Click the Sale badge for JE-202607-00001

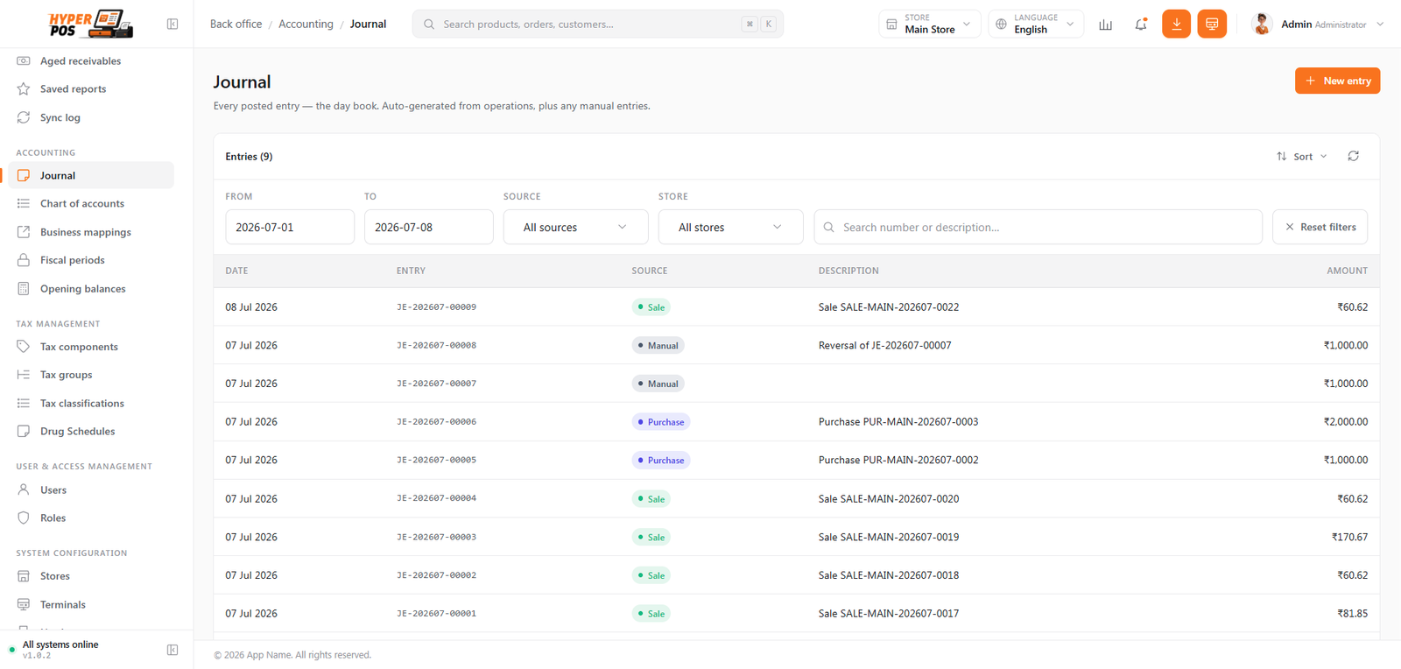(x=651, y=614)
